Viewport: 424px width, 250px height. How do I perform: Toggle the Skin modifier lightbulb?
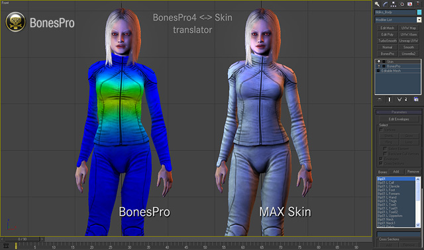pyautogui.click(x=378, y=62)
